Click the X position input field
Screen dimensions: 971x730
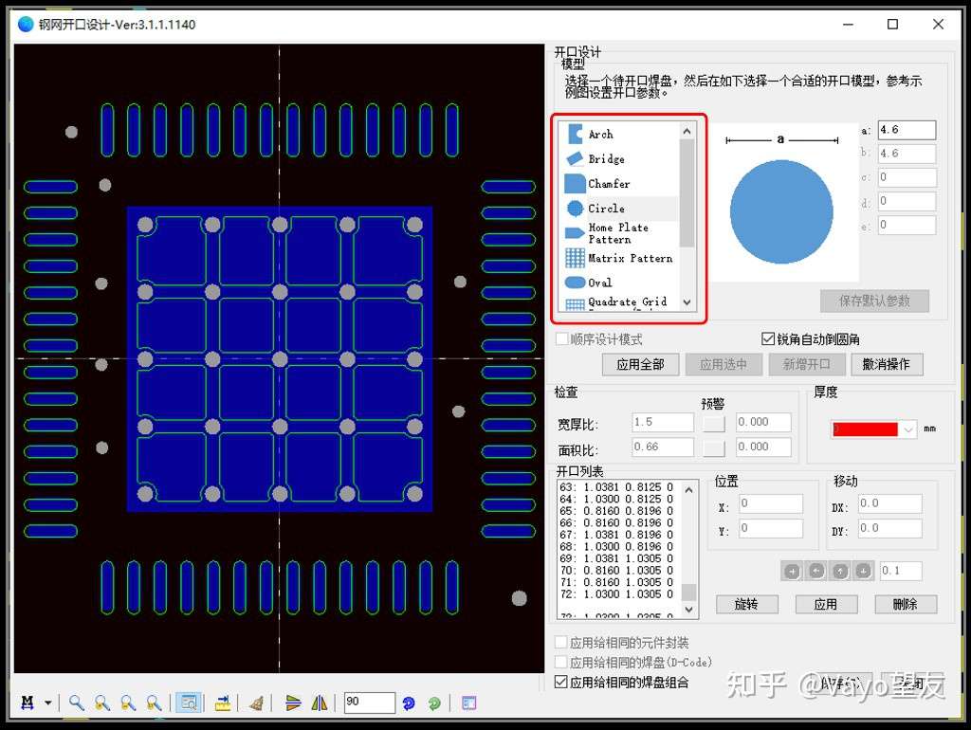770,504
